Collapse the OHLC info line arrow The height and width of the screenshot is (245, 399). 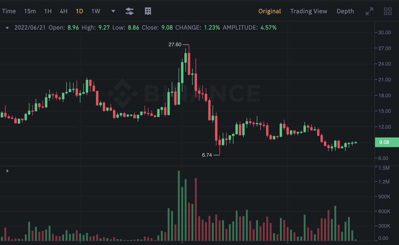coord(7,28)
